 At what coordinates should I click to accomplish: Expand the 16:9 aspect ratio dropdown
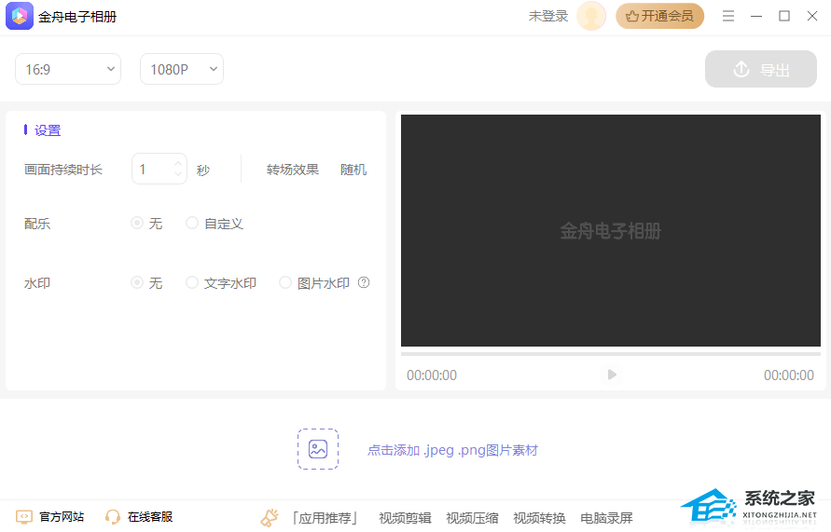68,69
